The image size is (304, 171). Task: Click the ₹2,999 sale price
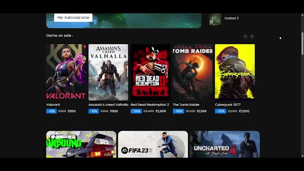pos(161,111)
